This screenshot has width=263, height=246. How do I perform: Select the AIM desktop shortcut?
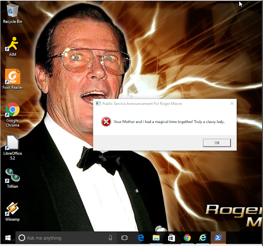pos(12,46)
